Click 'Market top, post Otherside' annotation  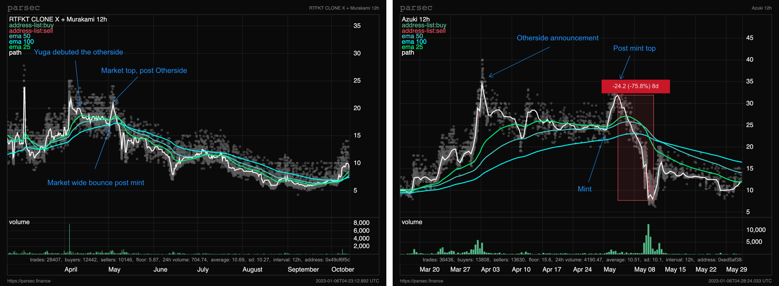[x=144, y=70]
